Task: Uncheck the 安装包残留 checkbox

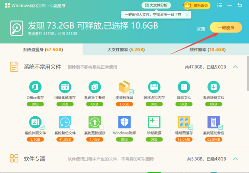Action: pyautogui.click(x=131, y=92)
